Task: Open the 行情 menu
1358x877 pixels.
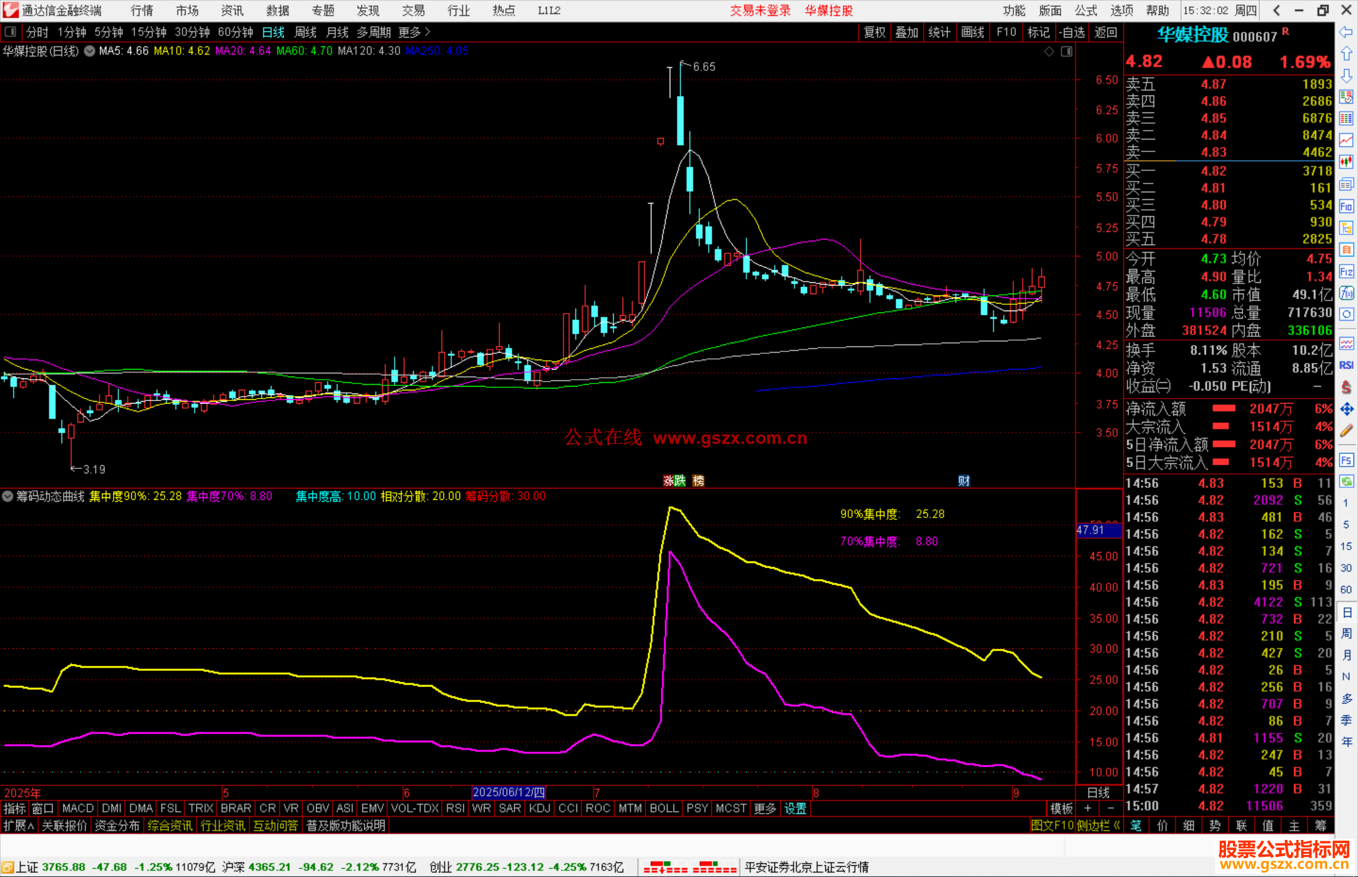Action: pyautogui.click(x=142, y=11)
